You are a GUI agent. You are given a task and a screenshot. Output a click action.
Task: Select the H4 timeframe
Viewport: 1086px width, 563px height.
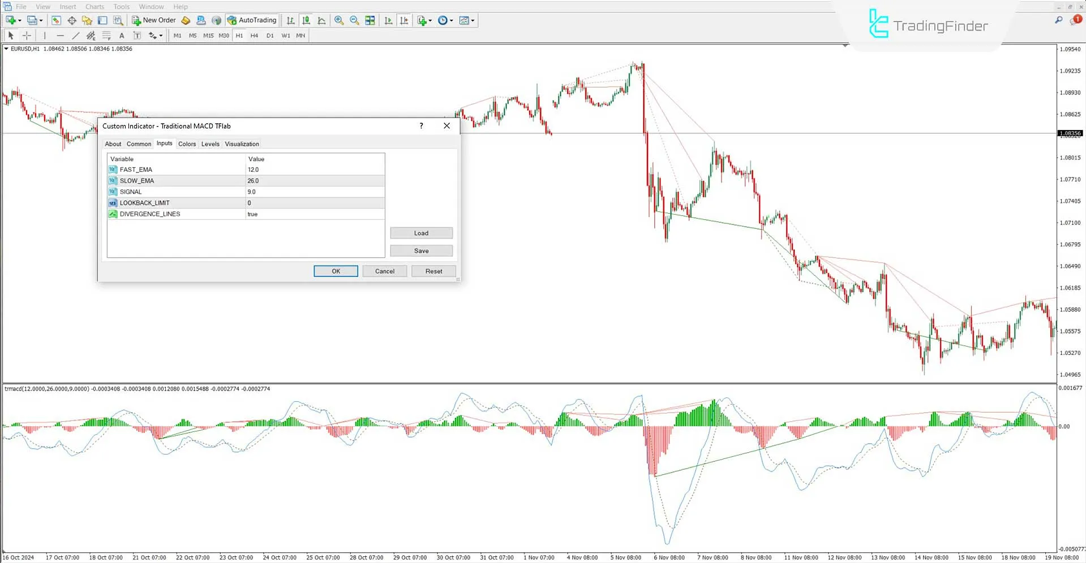coord(254,35)
